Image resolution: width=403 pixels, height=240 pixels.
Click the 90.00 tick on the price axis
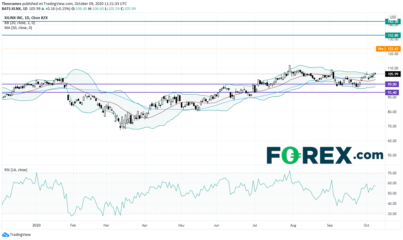pos(392,97)
